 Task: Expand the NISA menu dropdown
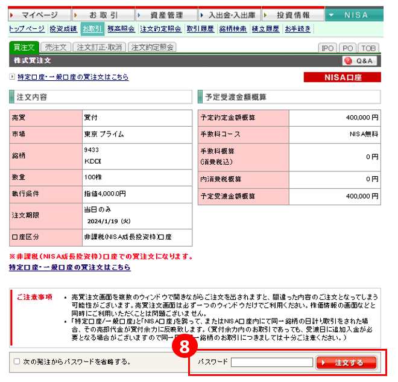pos(354,15)
